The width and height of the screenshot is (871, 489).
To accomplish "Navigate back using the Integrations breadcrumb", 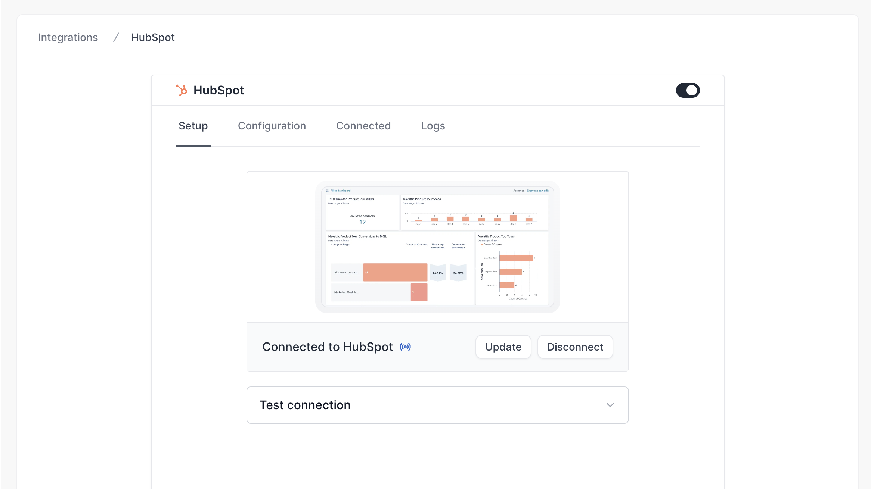I will click(x=68, y=37).
